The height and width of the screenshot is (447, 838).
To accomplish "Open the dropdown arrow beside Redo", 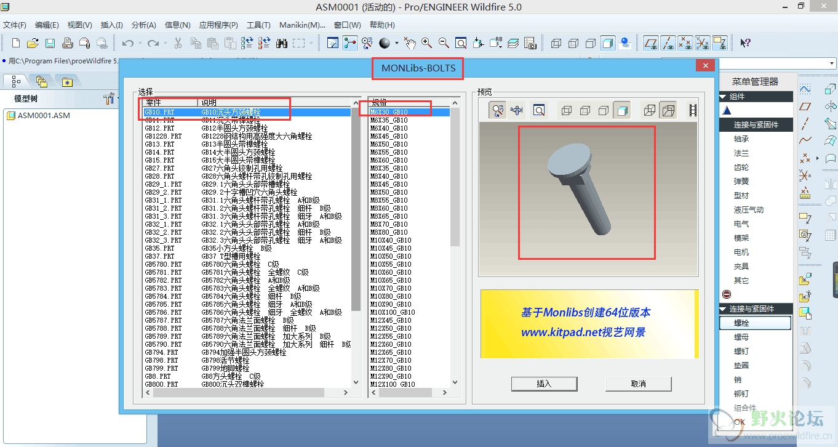I will (x=166, y=43).
